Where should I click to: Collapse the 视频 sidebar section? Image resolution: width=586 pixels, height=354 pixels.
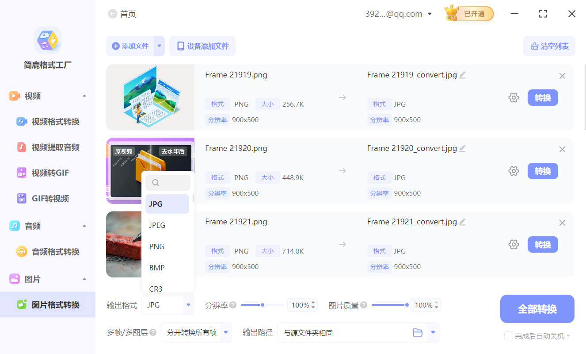click(x=84, y=95)
